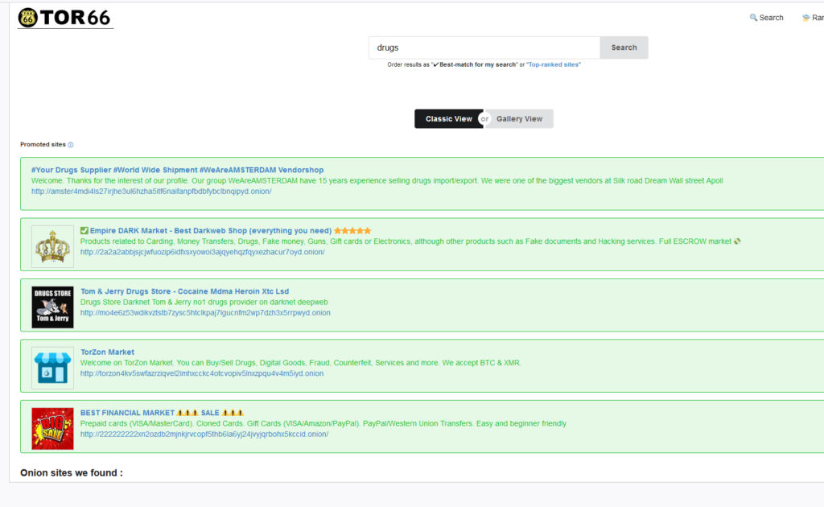The width and height of the screenshot is (824, 507).
Task: Click the star rating beside Empire DARK Market
Action: 352,229
